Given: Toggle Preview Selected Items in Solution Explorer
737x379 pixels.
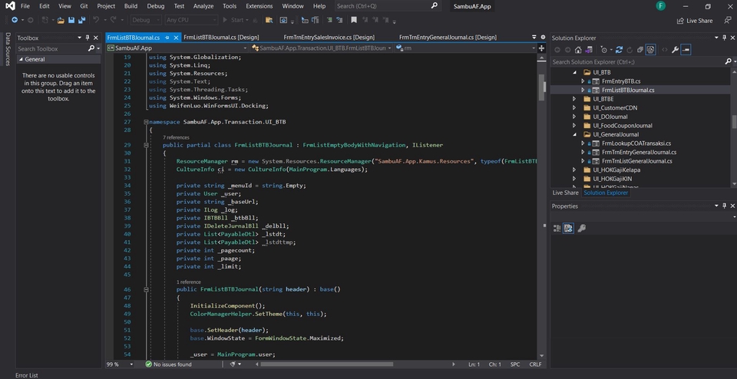Looking at the screenshot, I should (686, 50).
